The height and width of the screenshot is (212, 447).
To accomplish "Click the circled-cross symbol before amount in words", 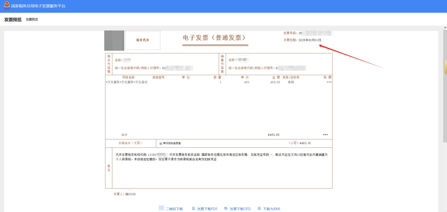I will coord(161,144).
